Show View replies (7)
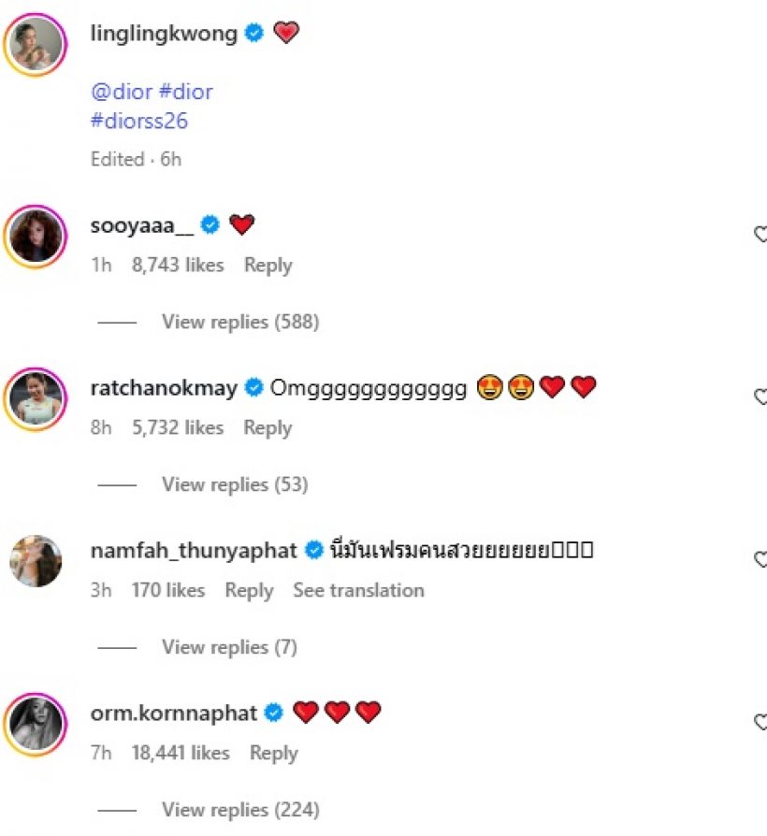Screen dimensions: 767x836 tap(229, 647)
